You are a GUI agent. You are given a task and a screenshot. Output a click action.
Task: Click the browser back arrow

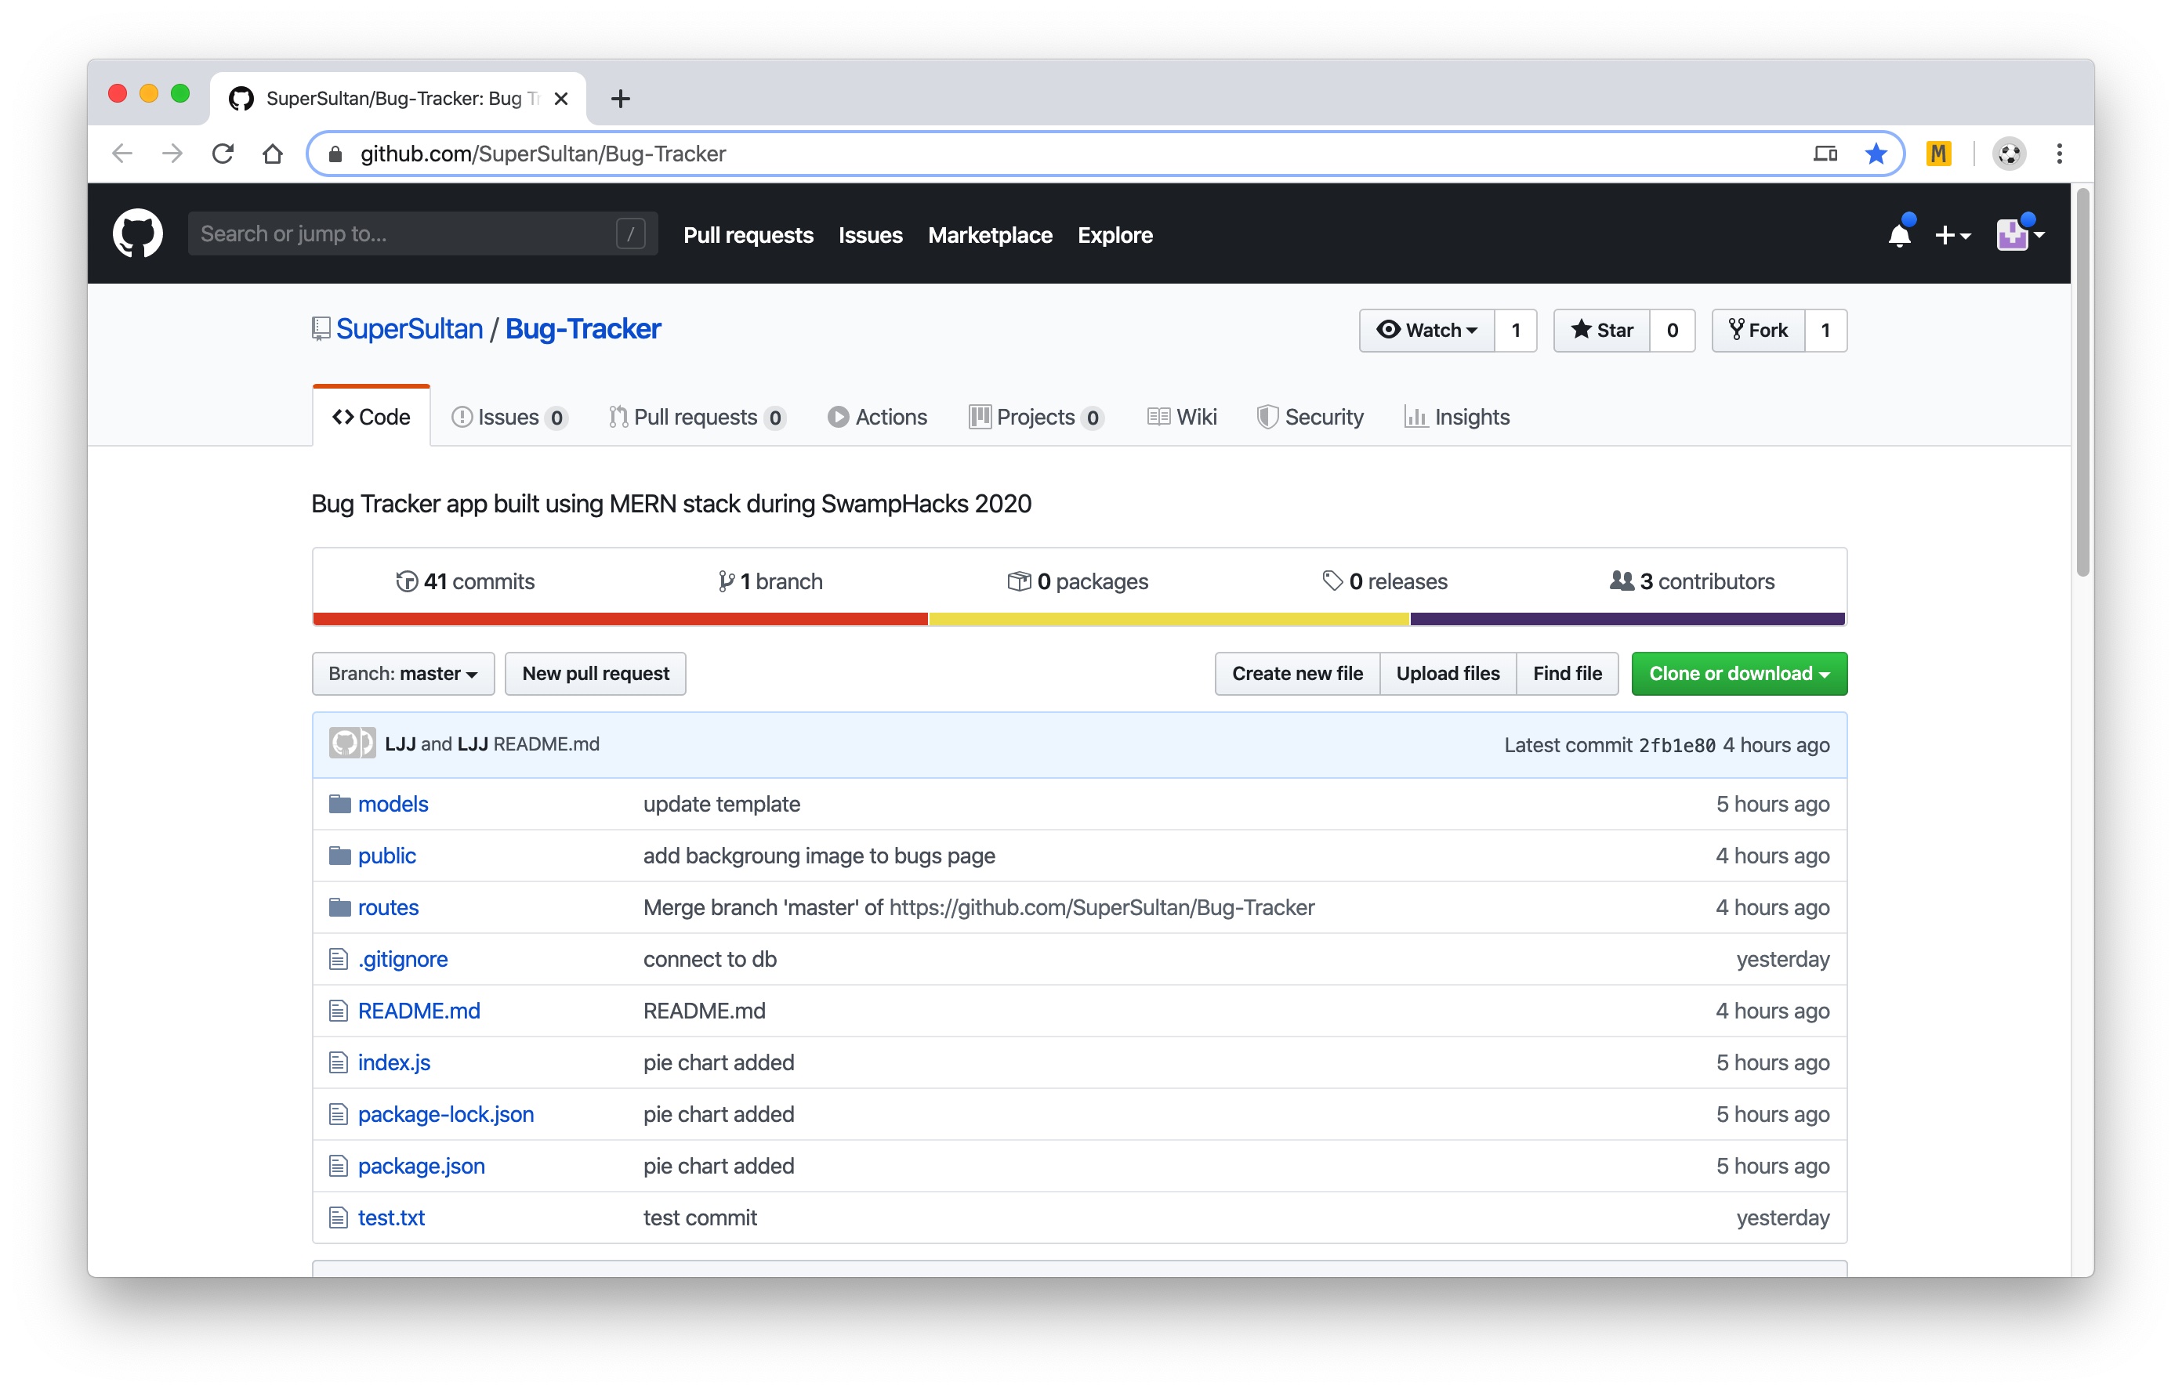(122, 154)
